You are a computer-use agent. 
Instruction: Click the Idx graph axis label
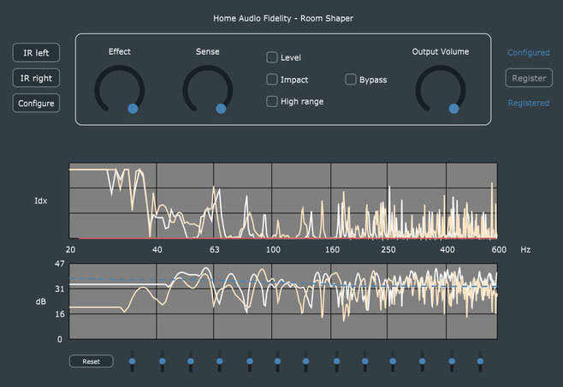[40, 201]
